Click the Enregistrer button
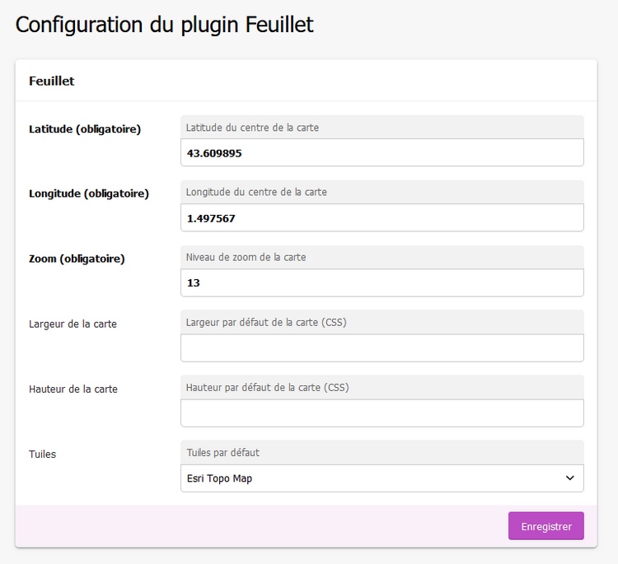 pos(545,526)
